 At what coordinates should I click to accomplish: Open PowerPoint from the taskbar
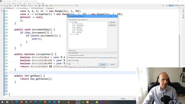click(x=45, y=102)
